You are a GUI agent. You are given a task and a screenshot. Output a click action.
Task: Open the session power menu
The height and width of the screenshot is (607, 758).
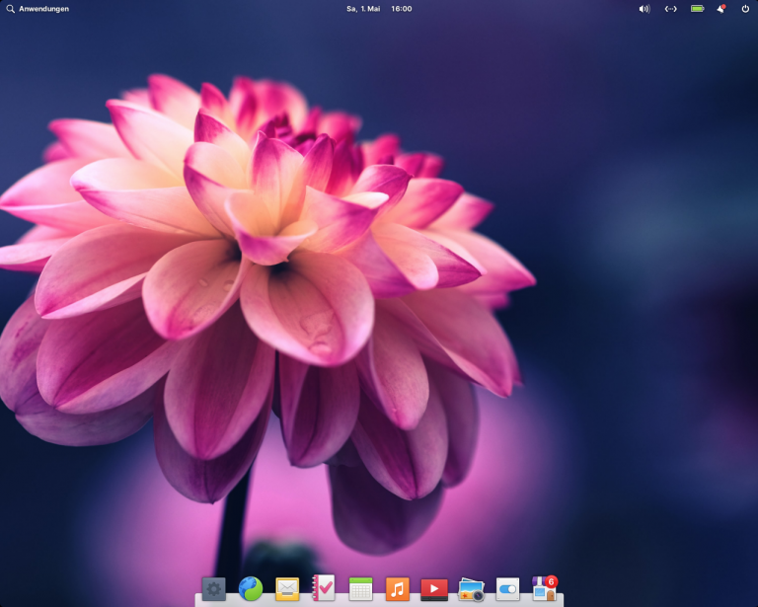(745, 9)
